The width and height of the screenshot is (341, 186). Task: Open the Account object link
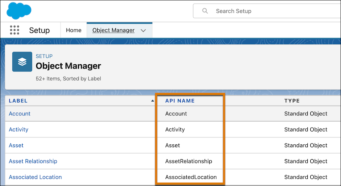(x=20, y=114)
